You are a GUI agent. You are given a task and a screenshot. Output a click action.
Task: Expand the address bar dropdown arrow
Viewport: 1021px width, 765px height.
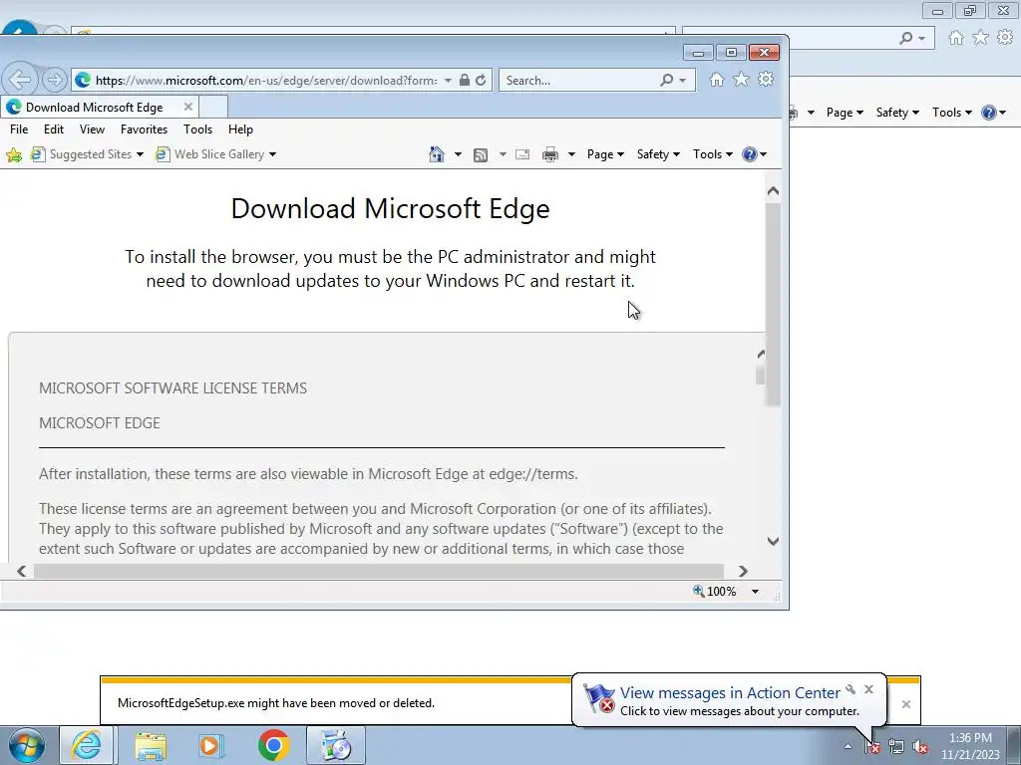point(448,80)
